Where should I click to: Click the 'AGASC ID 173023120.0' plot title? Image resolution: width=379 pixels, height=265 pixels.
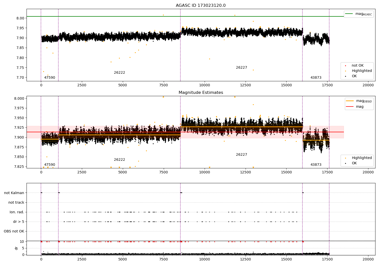(x=201, y=6)
